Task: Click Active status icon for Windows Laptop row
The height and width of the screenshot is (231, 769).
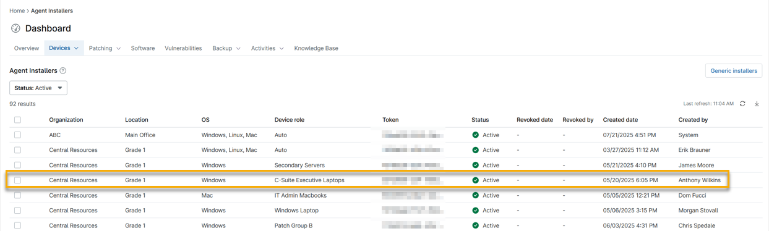Action: pos(475,211)
